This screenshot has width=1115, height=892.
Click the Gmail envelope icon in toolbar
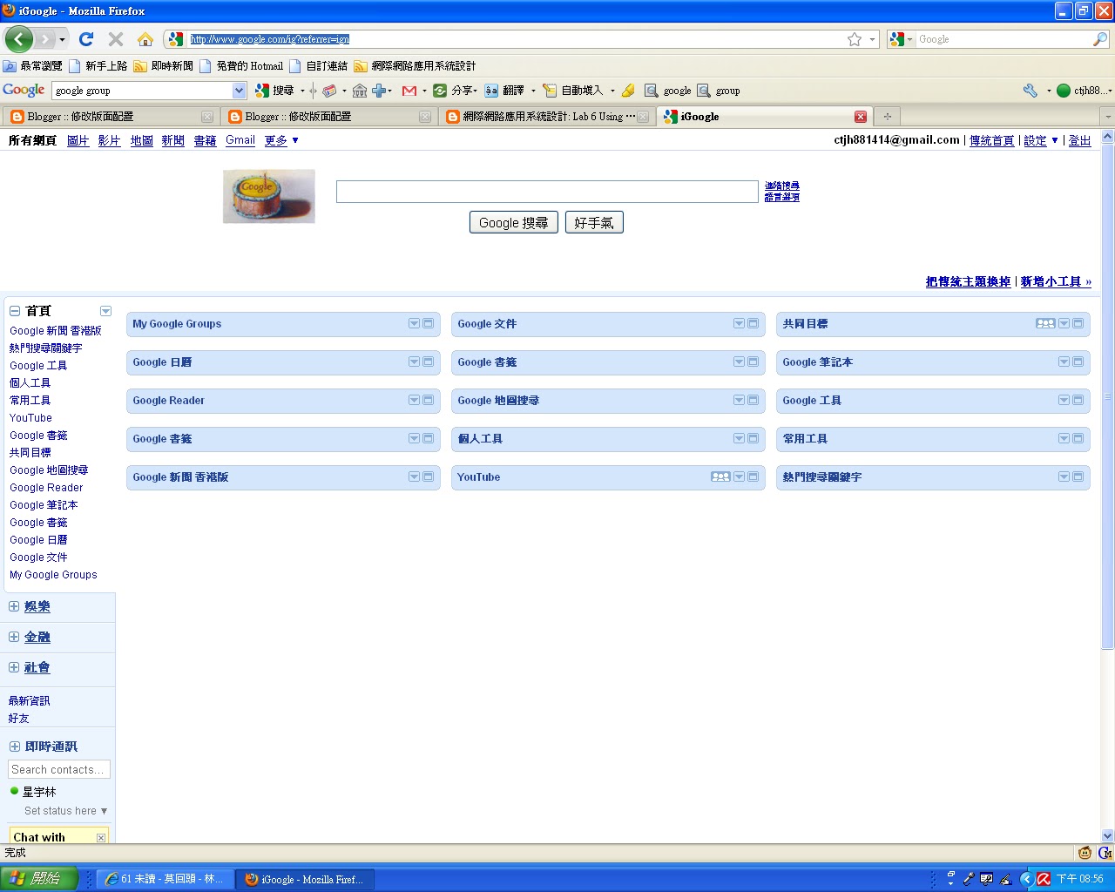coord(409,91)
